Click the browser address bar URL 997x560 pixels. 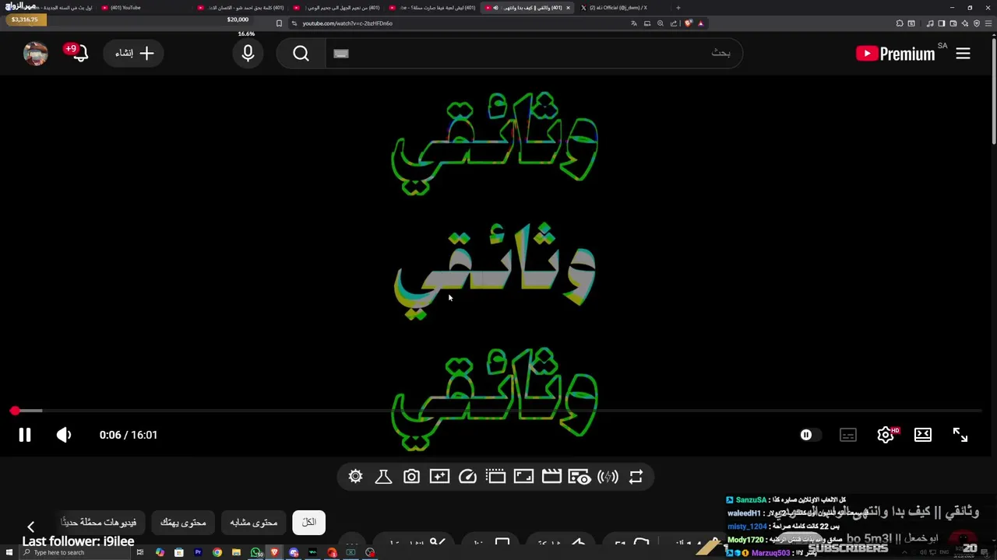347,23
